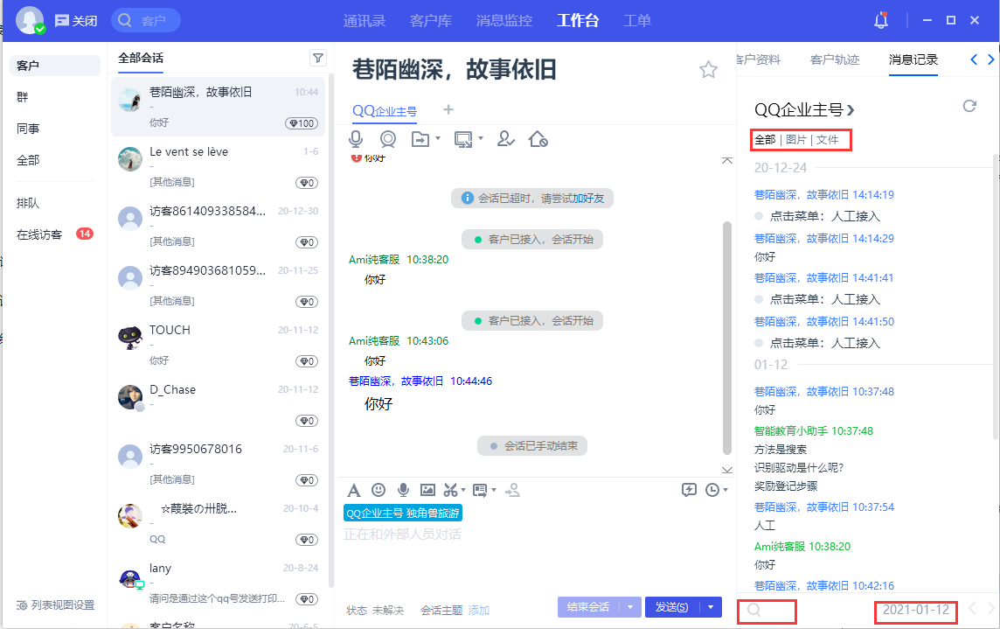Filter message records by 文件

[827, 139]
